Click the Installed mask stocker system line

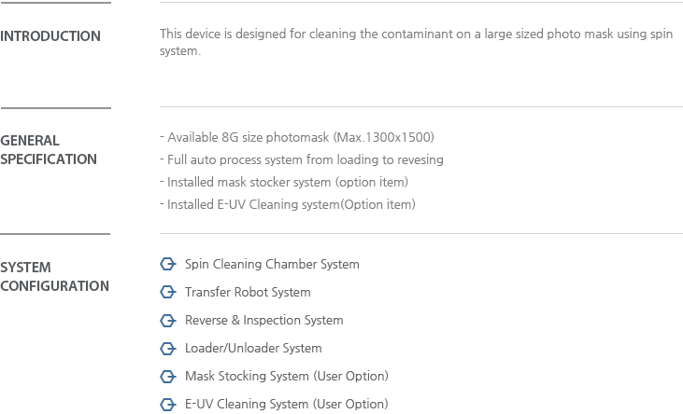[x=284, y=182]
